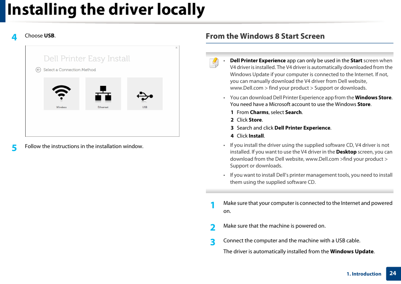Click 'Connect the computer and the machine with a USB cable.'
Viewport: 401px width, 284px height.
[x=292, y=241]
